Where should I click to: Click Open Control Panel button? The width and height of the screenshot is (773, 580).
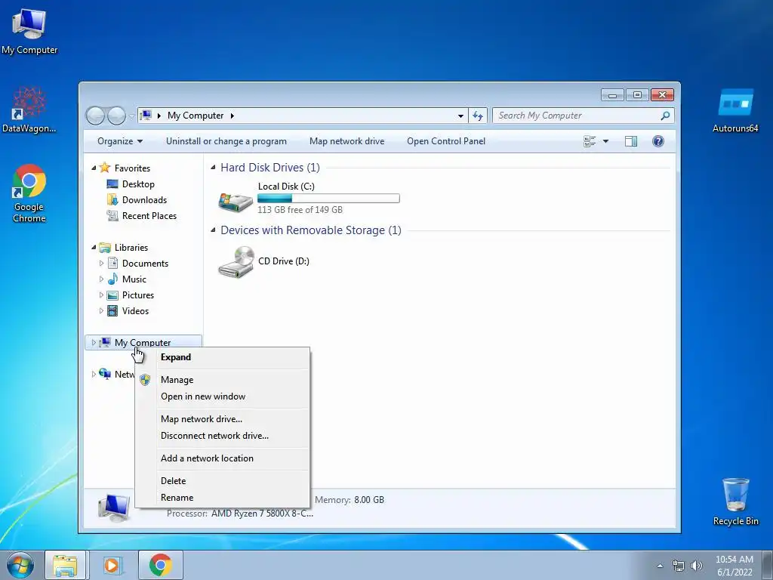point(446,141)
